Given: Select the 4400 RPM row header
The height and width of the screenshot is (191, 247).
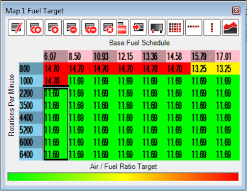Looking at the screenshot, I should coord(31,118).
